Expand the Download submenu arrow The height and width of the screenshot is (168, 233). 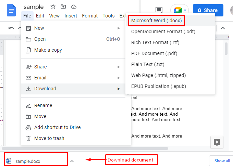(119, 89)
